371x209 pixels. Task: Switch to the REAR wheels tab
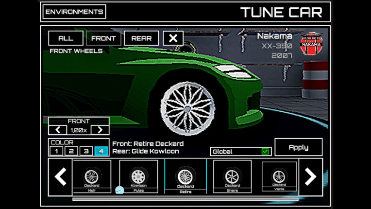pyautogui.click(x=141, y=38)
